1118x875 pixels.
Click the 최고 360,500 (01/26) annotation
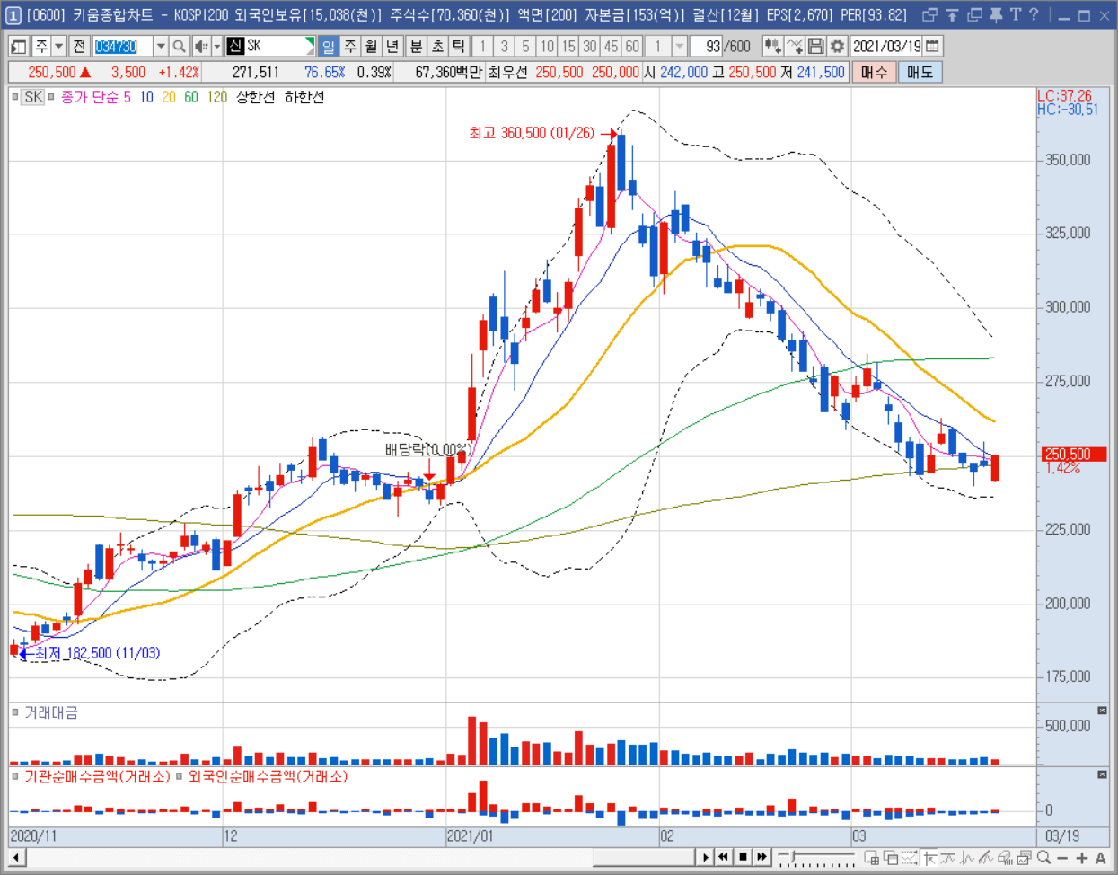(532, 133)
